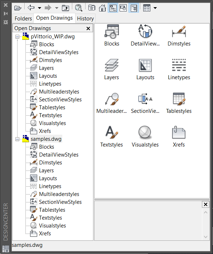The width and height of the screenshot is (213, 254).
Task: Click the Load folder icon in toolbar
Action: click(x=18, y=8)
